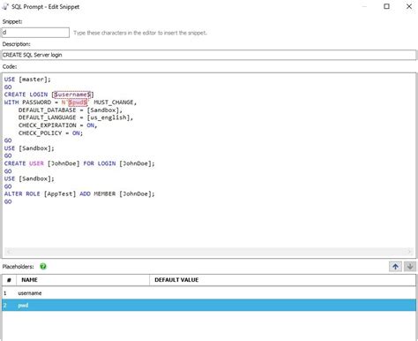Click the ALTER ROLE [AppTest] line

[79, 193]
